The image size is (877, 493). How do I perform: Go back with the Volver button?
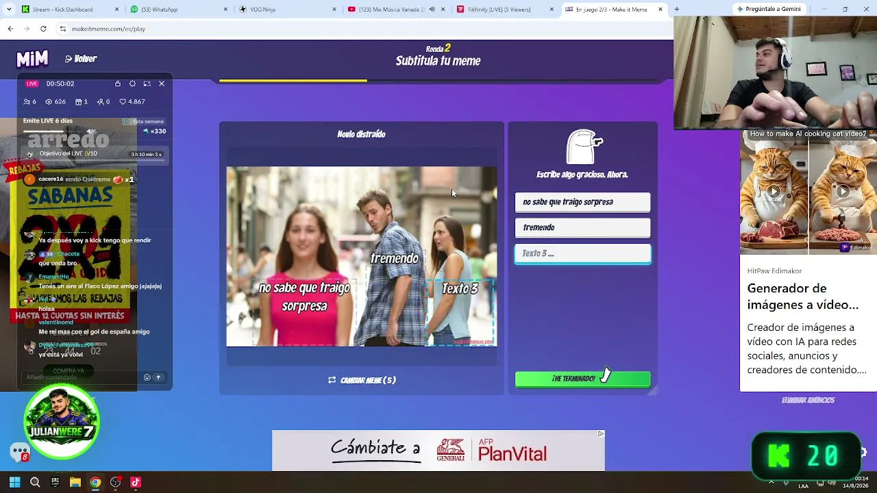pos(81,59)
